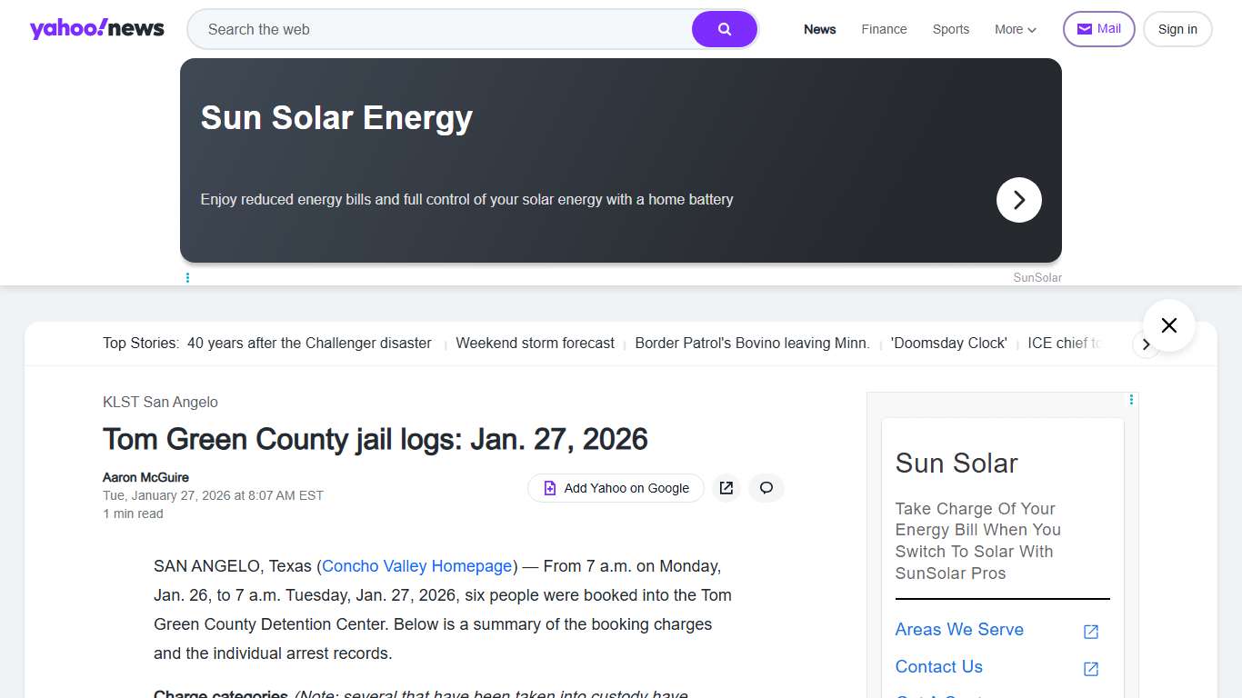Click the purple search magnifier button
The image size is (1242, 698).
(724, 29)
